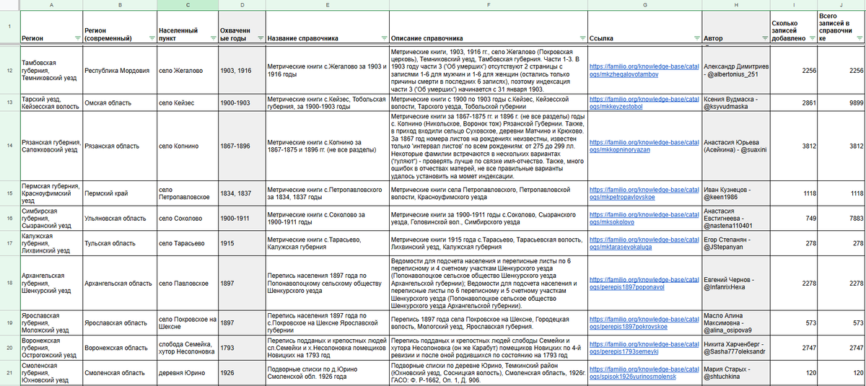Click cell 'Ульяновская область'

[119, 218]
